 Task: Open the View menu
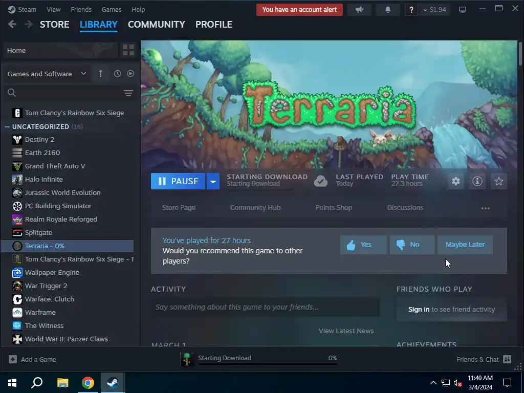[x=53, y=9]
